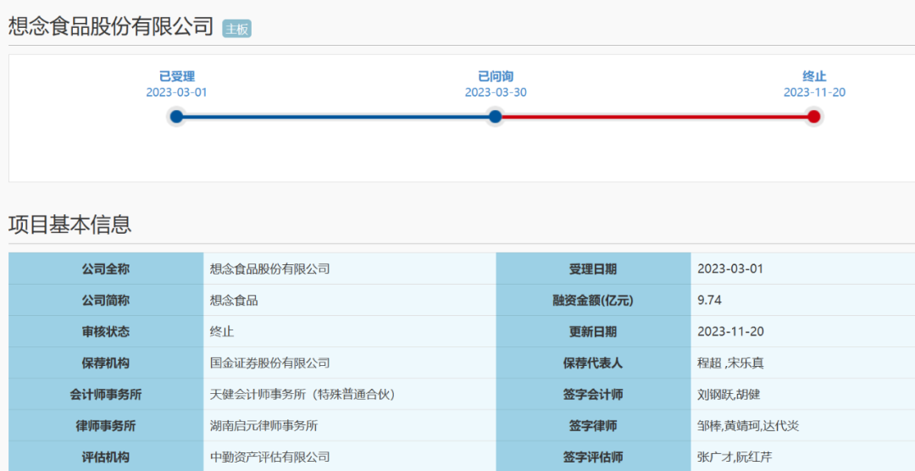Click appraiser 中勤资产评估有限公司

[x=269, y=457]
